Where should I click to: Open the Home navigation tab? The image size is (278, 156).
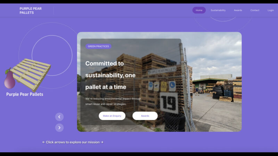[x=199, y=10]
